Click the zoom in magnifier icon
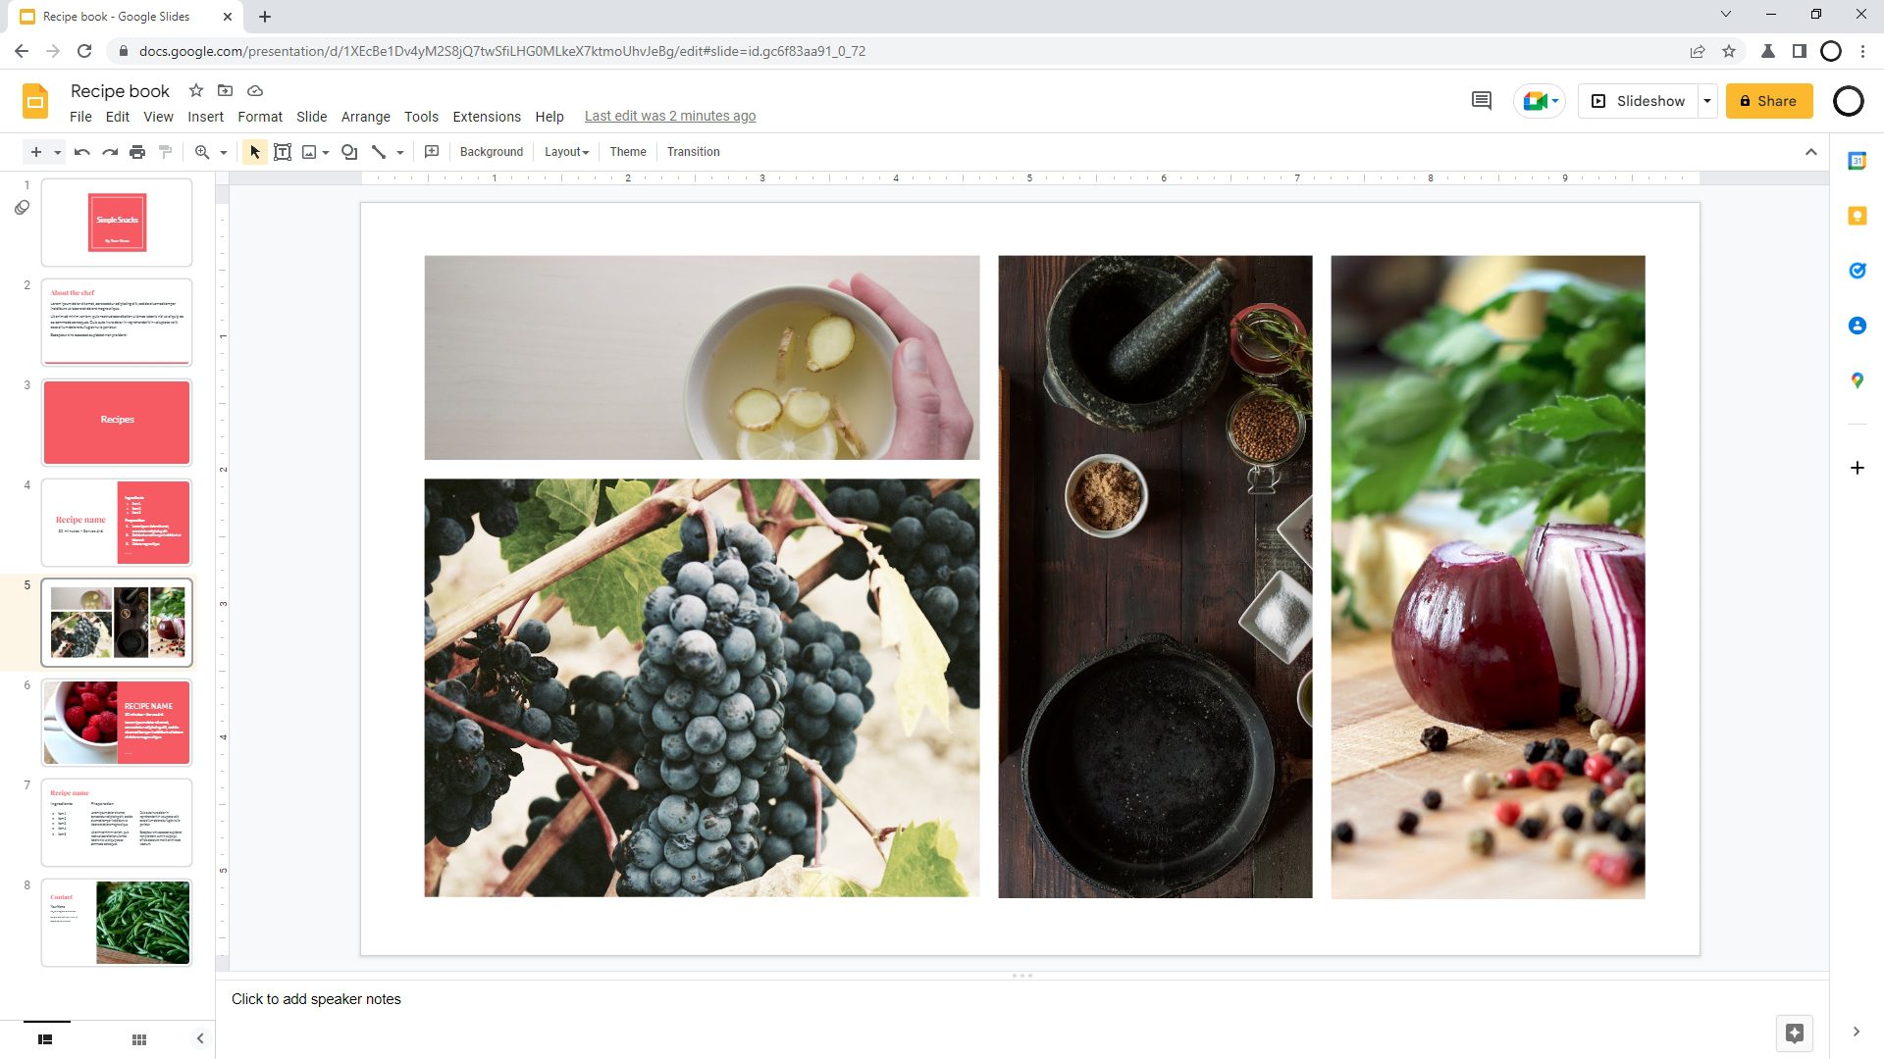Screen dimensions: 1884x1059 pos(202,151)
